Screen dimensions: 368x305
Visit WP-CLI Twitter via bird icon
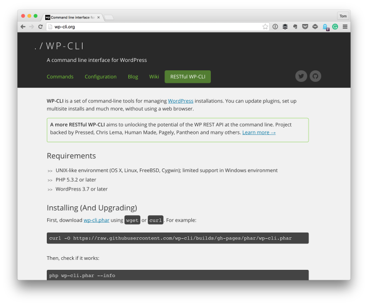coord(301,76)
